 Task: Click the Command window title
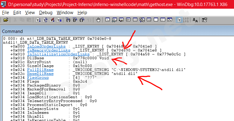[x=12, y=31]
